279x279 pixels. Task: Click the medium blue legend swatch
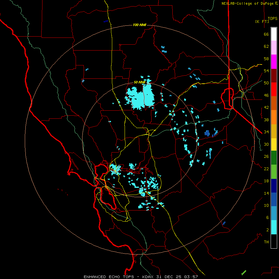pos(274,199)
